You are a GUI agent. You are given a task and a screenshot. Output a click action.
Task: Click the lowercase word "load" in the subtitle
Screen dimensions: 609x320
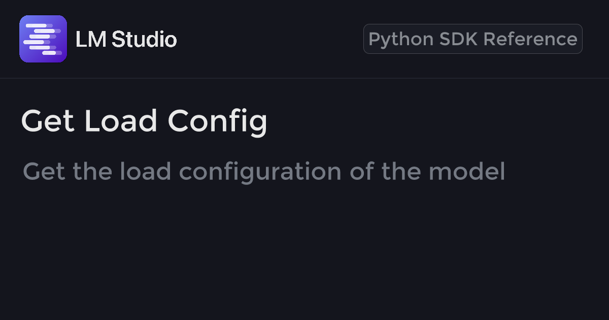click(146, 172)
